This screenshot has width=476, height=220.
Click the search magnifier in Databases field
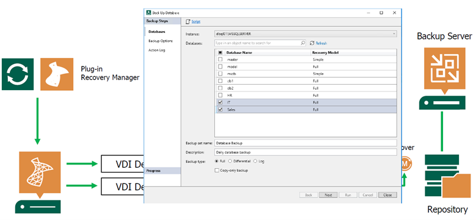coord(303,43)
